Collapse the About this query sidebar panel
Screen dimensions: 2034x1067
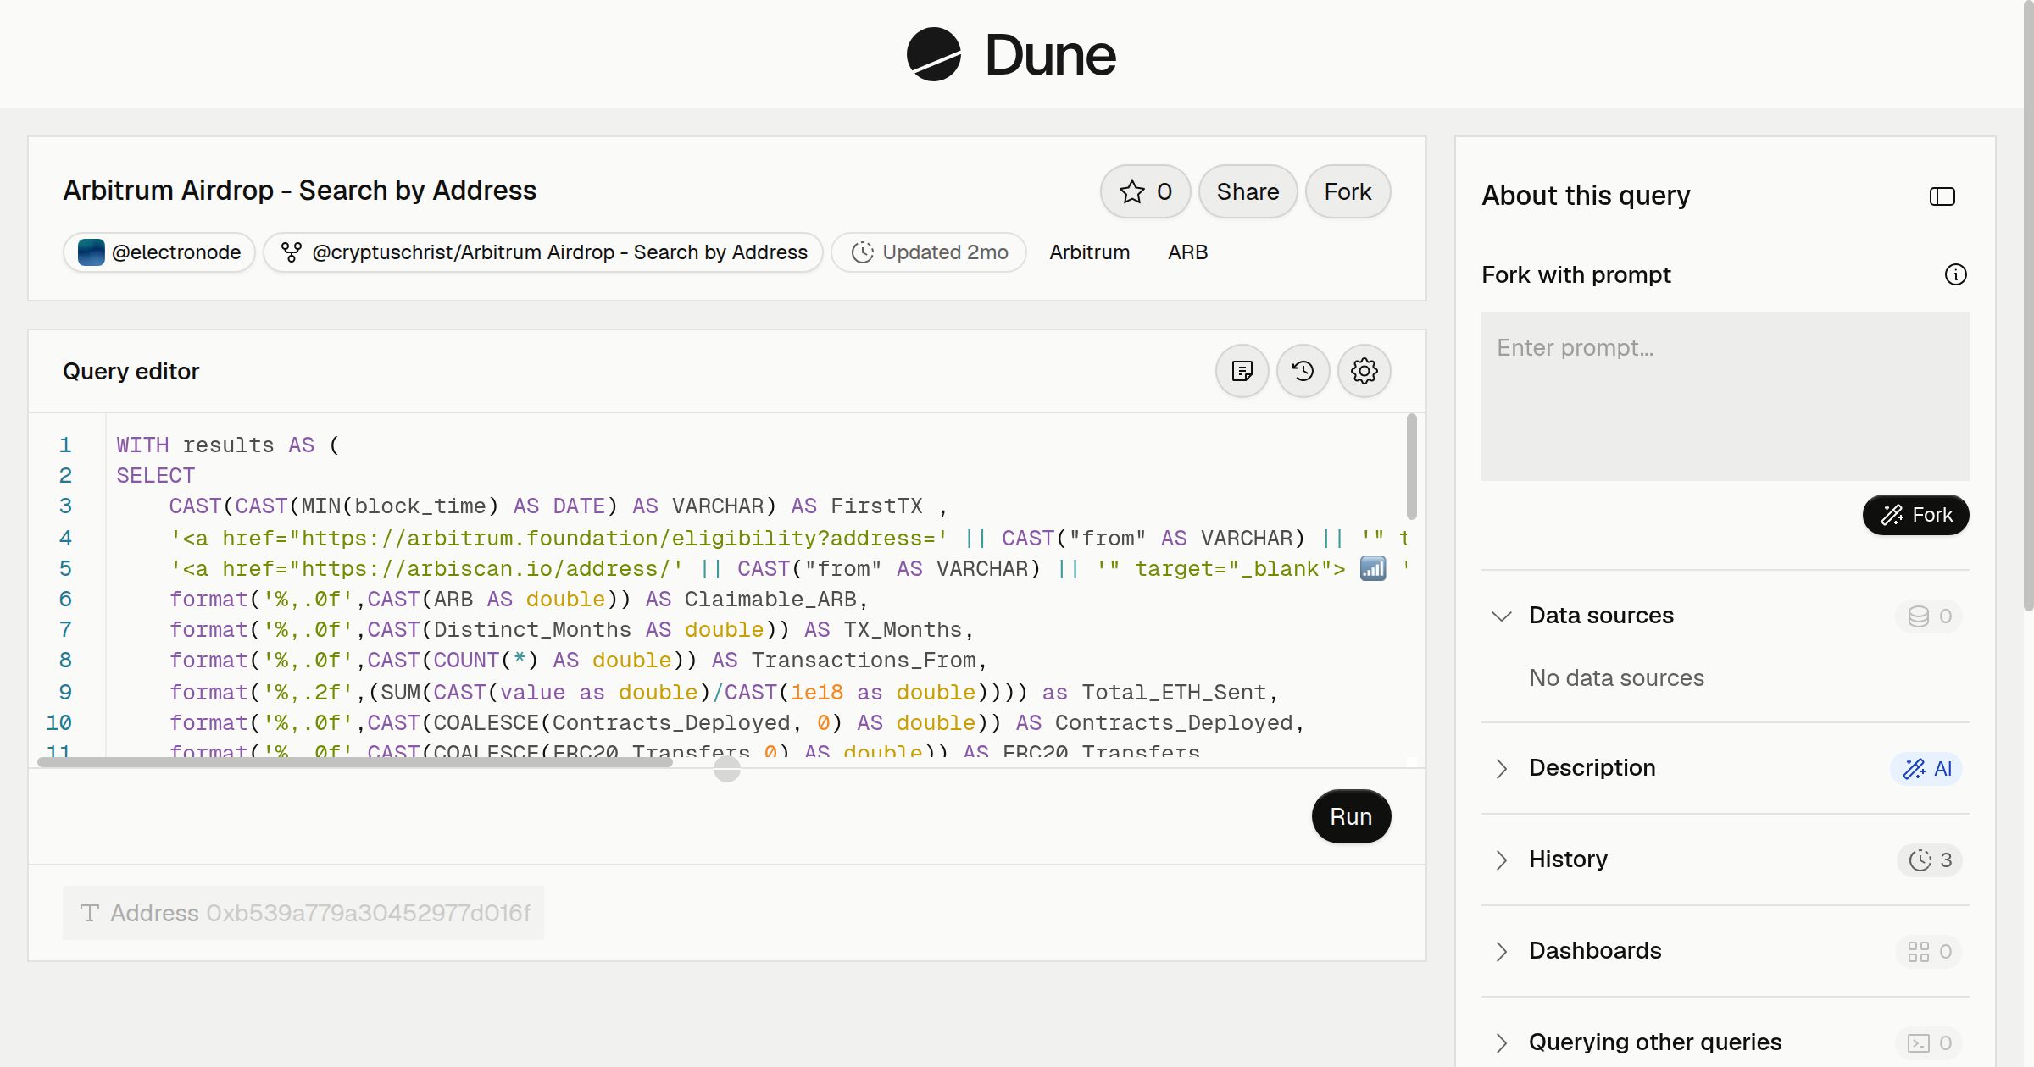[1942, 196]
